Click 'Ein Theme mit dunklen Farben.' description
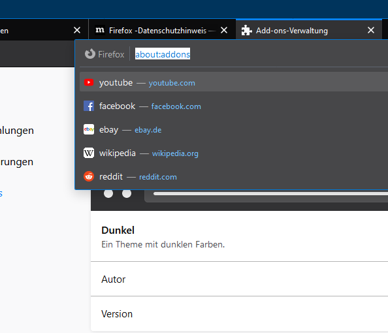The image size is (388, 333). (x=163, y=244)
